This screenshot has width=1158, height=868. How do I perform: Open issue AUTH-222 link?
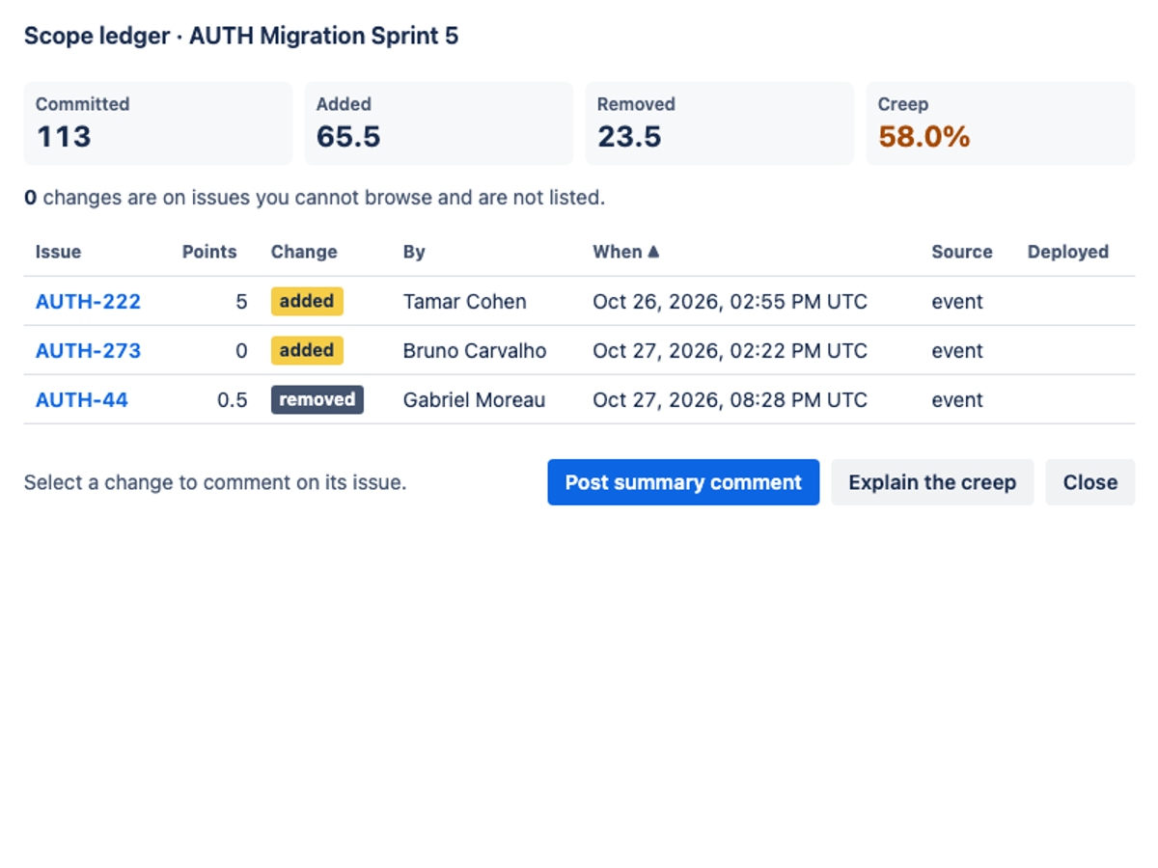click(x=88, y=302)
